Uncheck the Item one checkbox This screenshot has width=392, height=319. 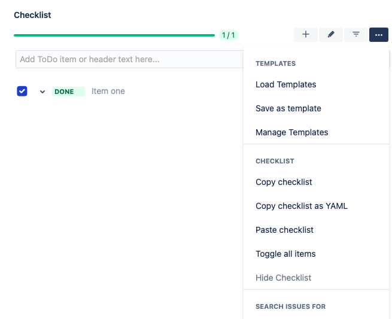pyautogui.click(x=22, y=91)
